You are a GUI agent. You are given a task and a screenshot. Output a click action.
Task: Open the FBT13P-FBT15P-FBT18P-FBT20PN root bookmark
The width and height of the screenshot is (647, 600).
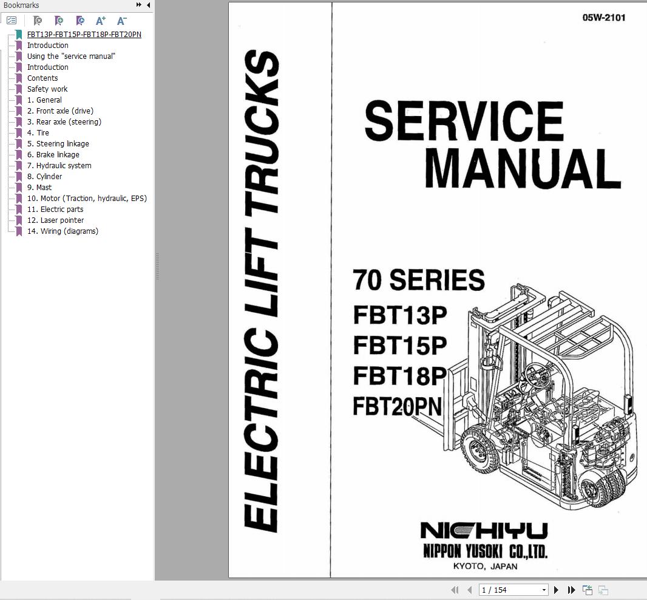click(84, 35)
